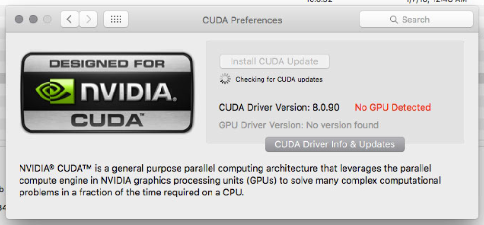Image resolution: width=484 pixels, height=225 pixels.
Task: Go forward using the right chevron button
Action: pyautogui.click(x=88, y=20)
